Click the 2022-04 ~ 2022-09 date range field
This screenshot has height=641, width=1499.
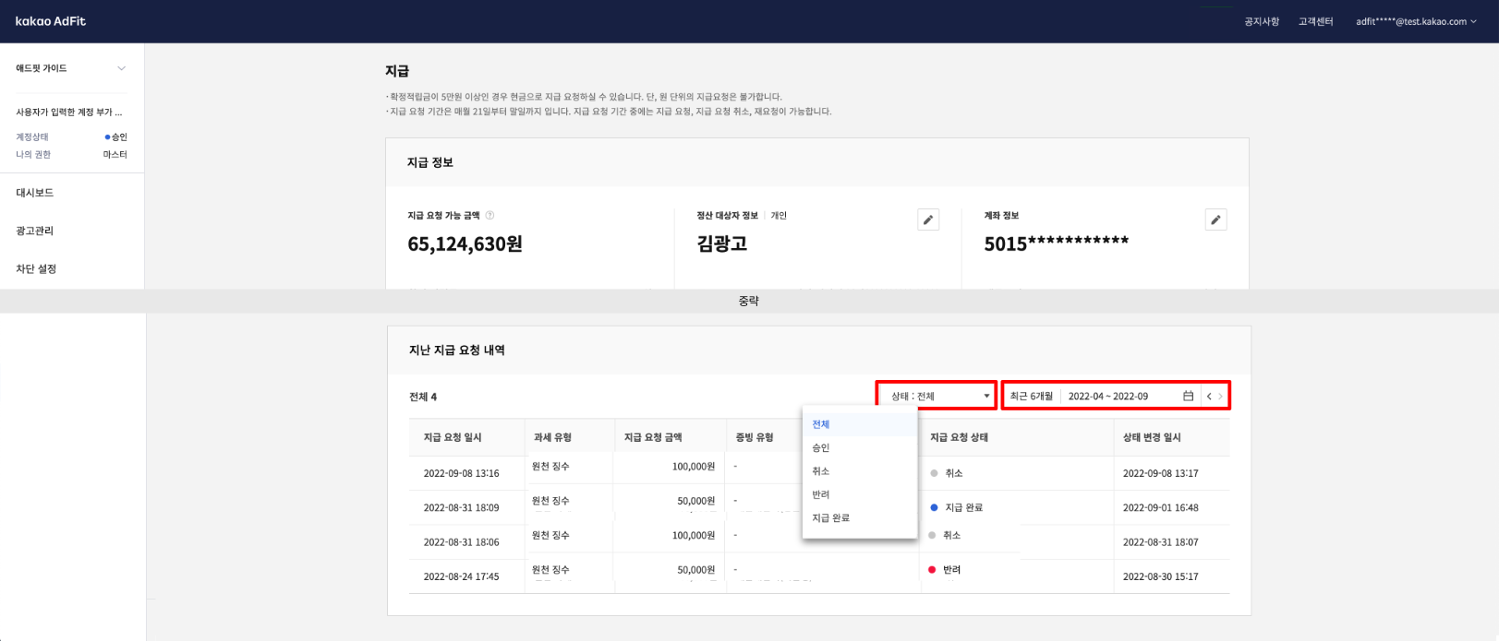point(1108,396)
